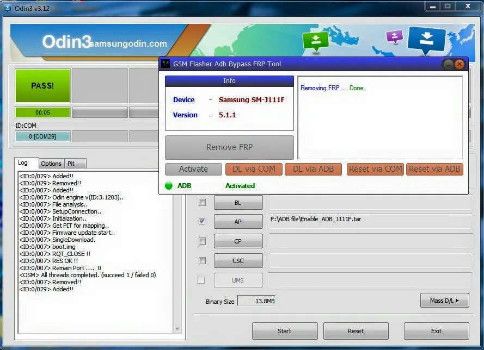
Task: Click the BL file button
Action: point(238,203)
